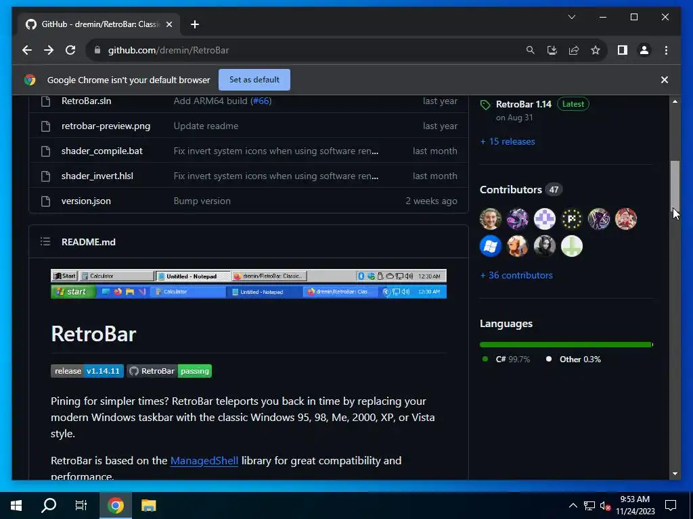The image size is (693, 519).
Task: Open version.json file
Action: 86,201
